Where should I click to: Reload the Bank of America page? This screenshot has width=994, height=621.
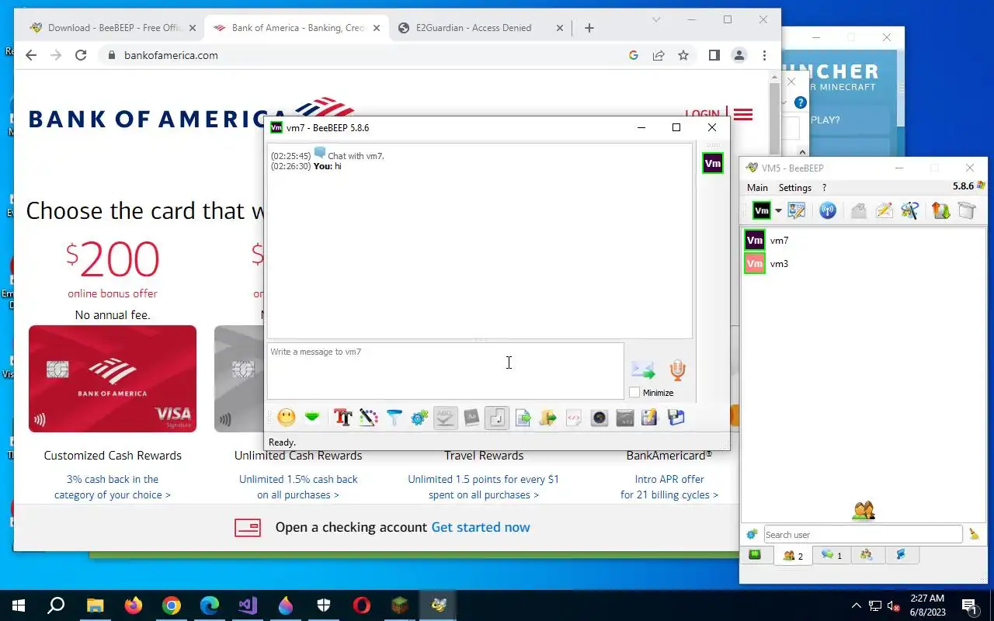pyautogui.click(x=81, y=55)
